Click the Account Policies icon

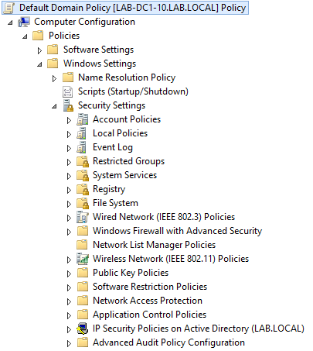tap(83, 119)
